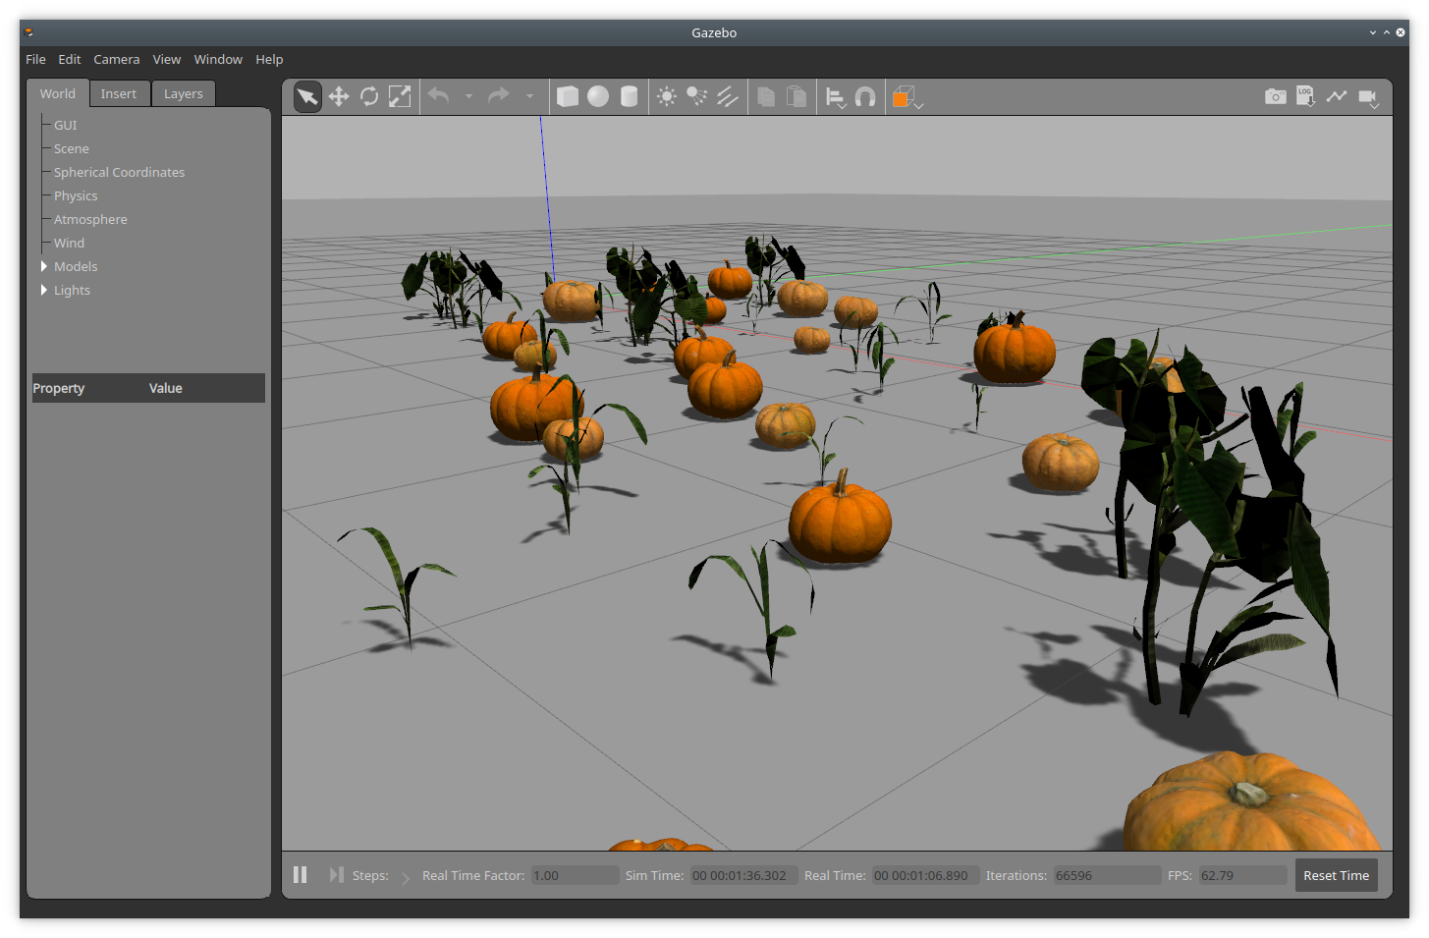This screenshot has height=938, width=1429.
Task: Choose the Scale mode tool
Action: point(400,96)
